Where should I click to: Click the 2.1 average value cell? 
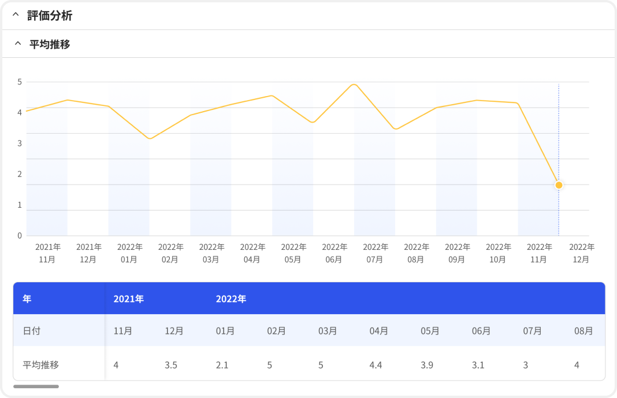(x=222, y=365)
